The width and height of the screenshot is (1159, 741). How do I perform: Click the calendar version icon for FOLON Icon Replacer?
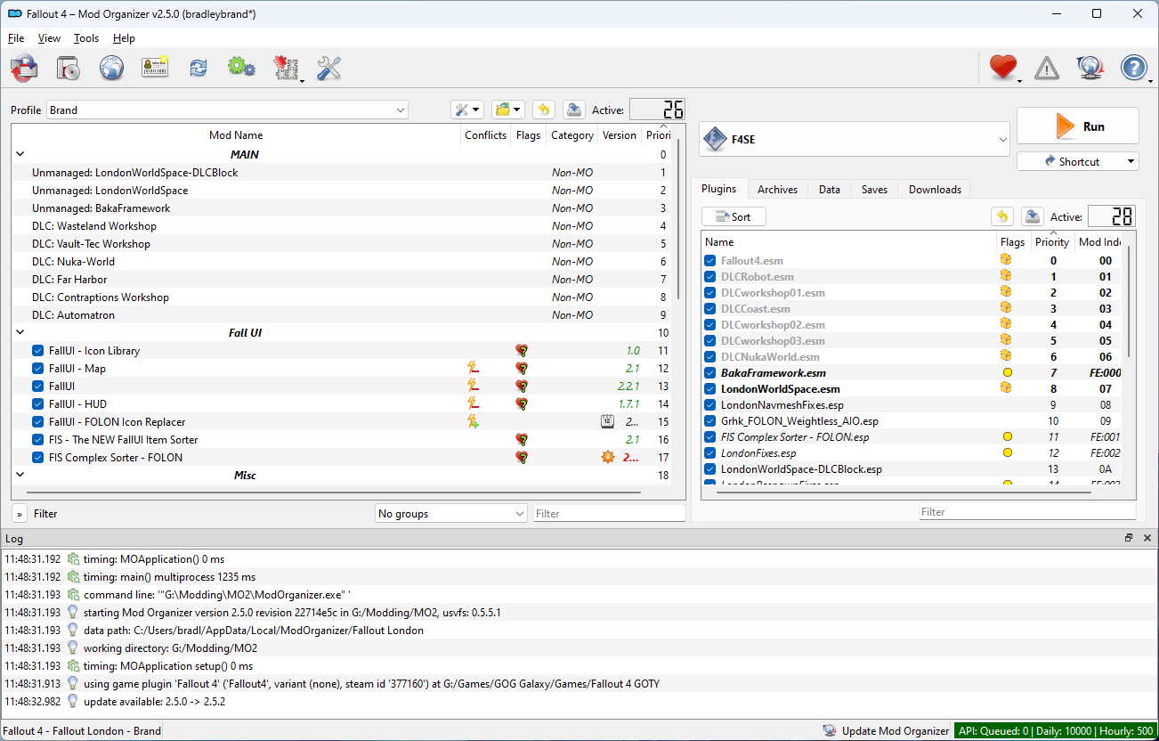click(608, 422)
